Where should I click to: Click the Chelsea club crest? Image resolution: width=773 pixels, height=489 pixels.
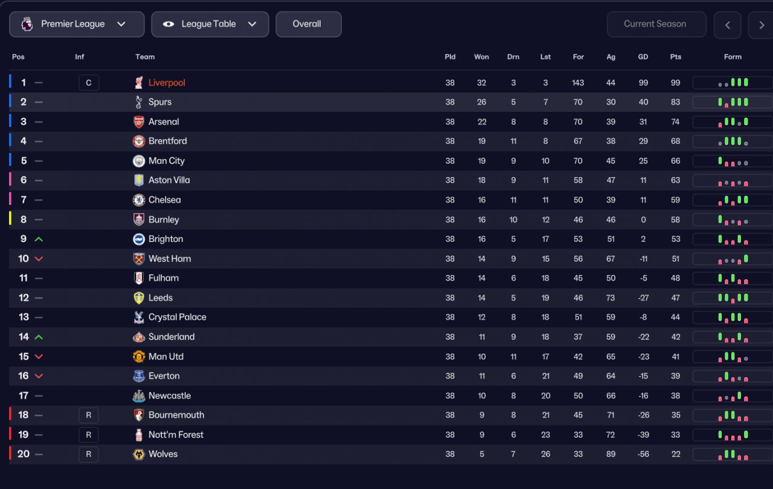[x=139, y=200]
